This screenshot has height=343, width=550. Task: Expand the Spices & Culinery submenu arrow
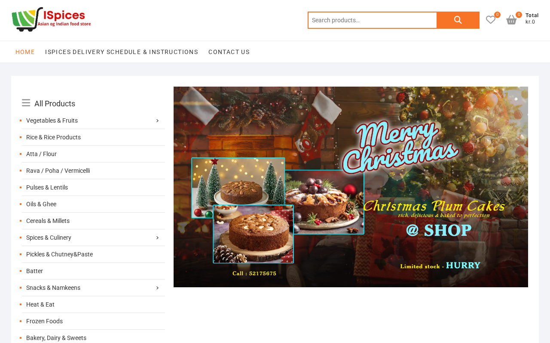(157, 238)
